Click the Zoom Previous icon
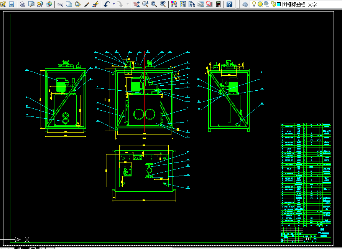The height and width of the screenshot is (249, 342). pos(163,4)
